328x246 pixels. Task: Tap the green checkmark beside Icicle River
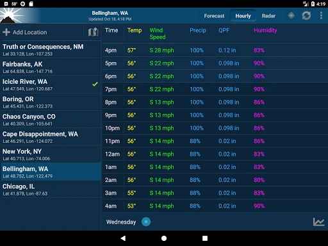[95, 84]
